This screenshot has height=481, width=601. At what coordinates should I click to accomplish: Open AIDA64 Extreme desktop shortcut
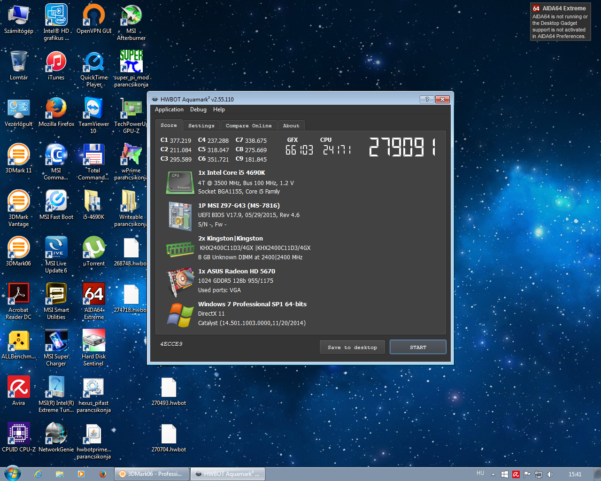point(94,302)
